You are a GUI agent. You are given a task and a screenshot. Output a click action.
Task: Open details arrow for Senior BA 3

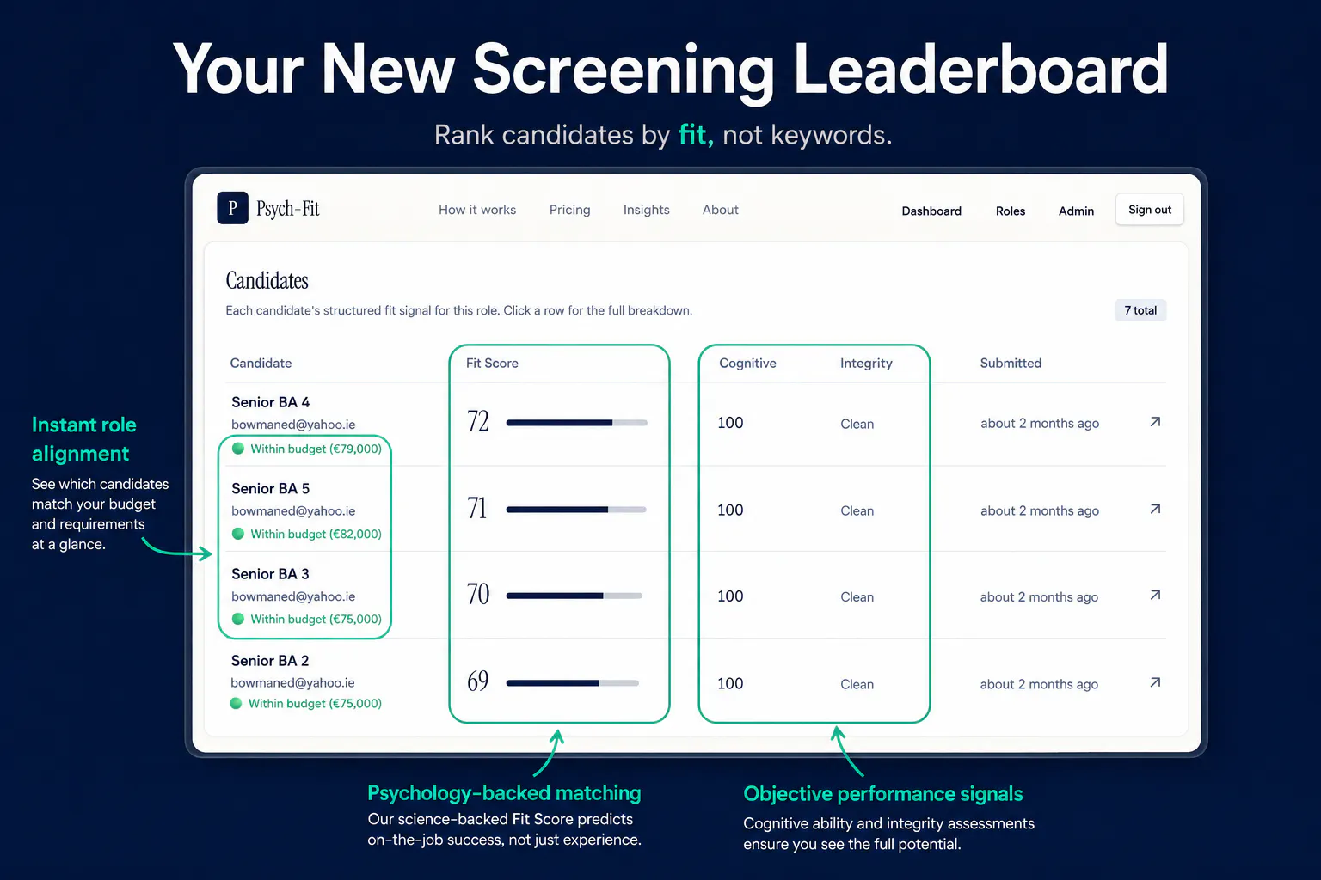point(1155,595)
